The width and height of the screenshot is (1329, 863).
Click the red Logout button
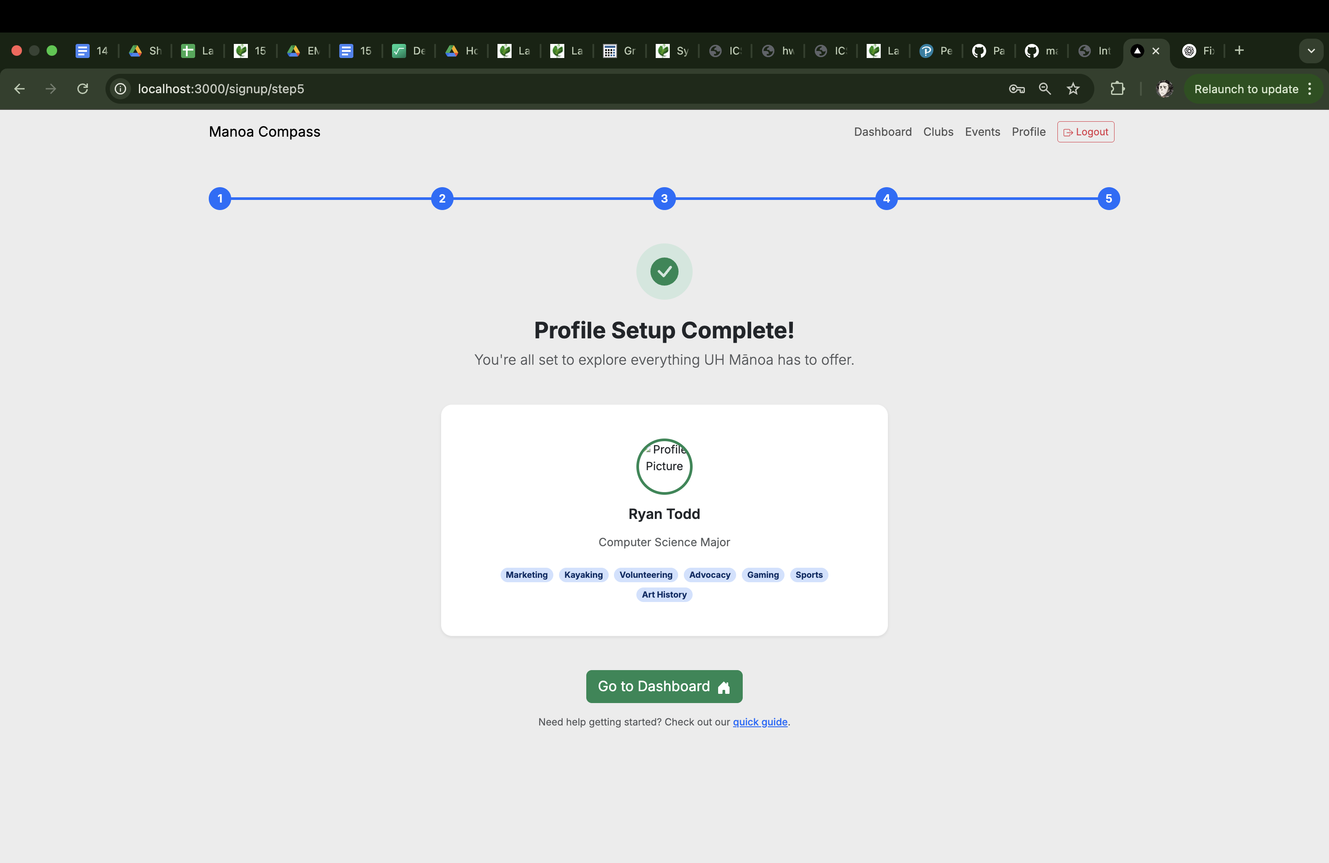coord(1086,132)
